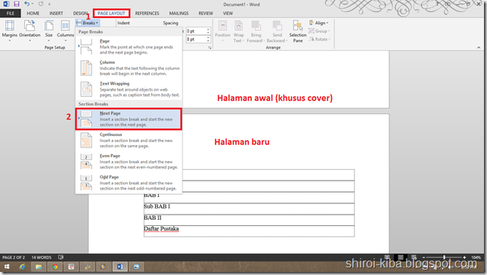The image size is (487, 275).
Task: Click the Spacing Before stepper arrows
Action: [x=208, y=31]
